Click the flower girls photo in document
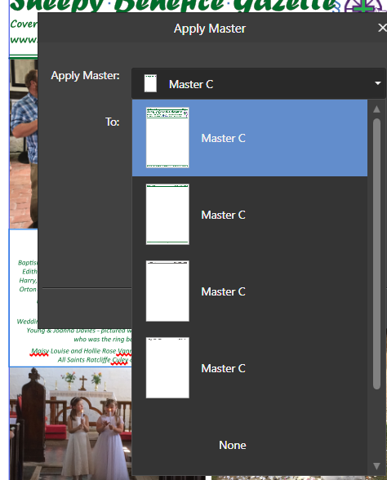 (x=71, y=424)
